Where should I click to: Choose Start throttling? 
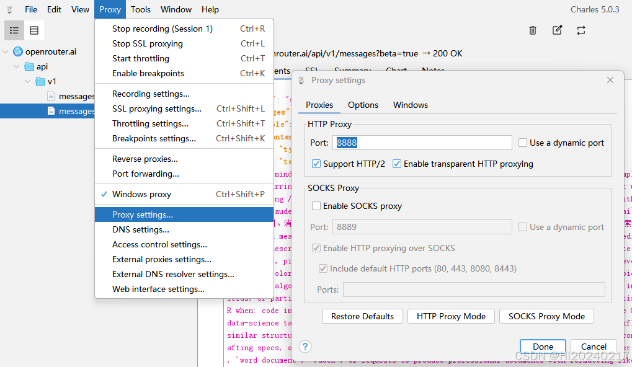[x=184, y=58]
